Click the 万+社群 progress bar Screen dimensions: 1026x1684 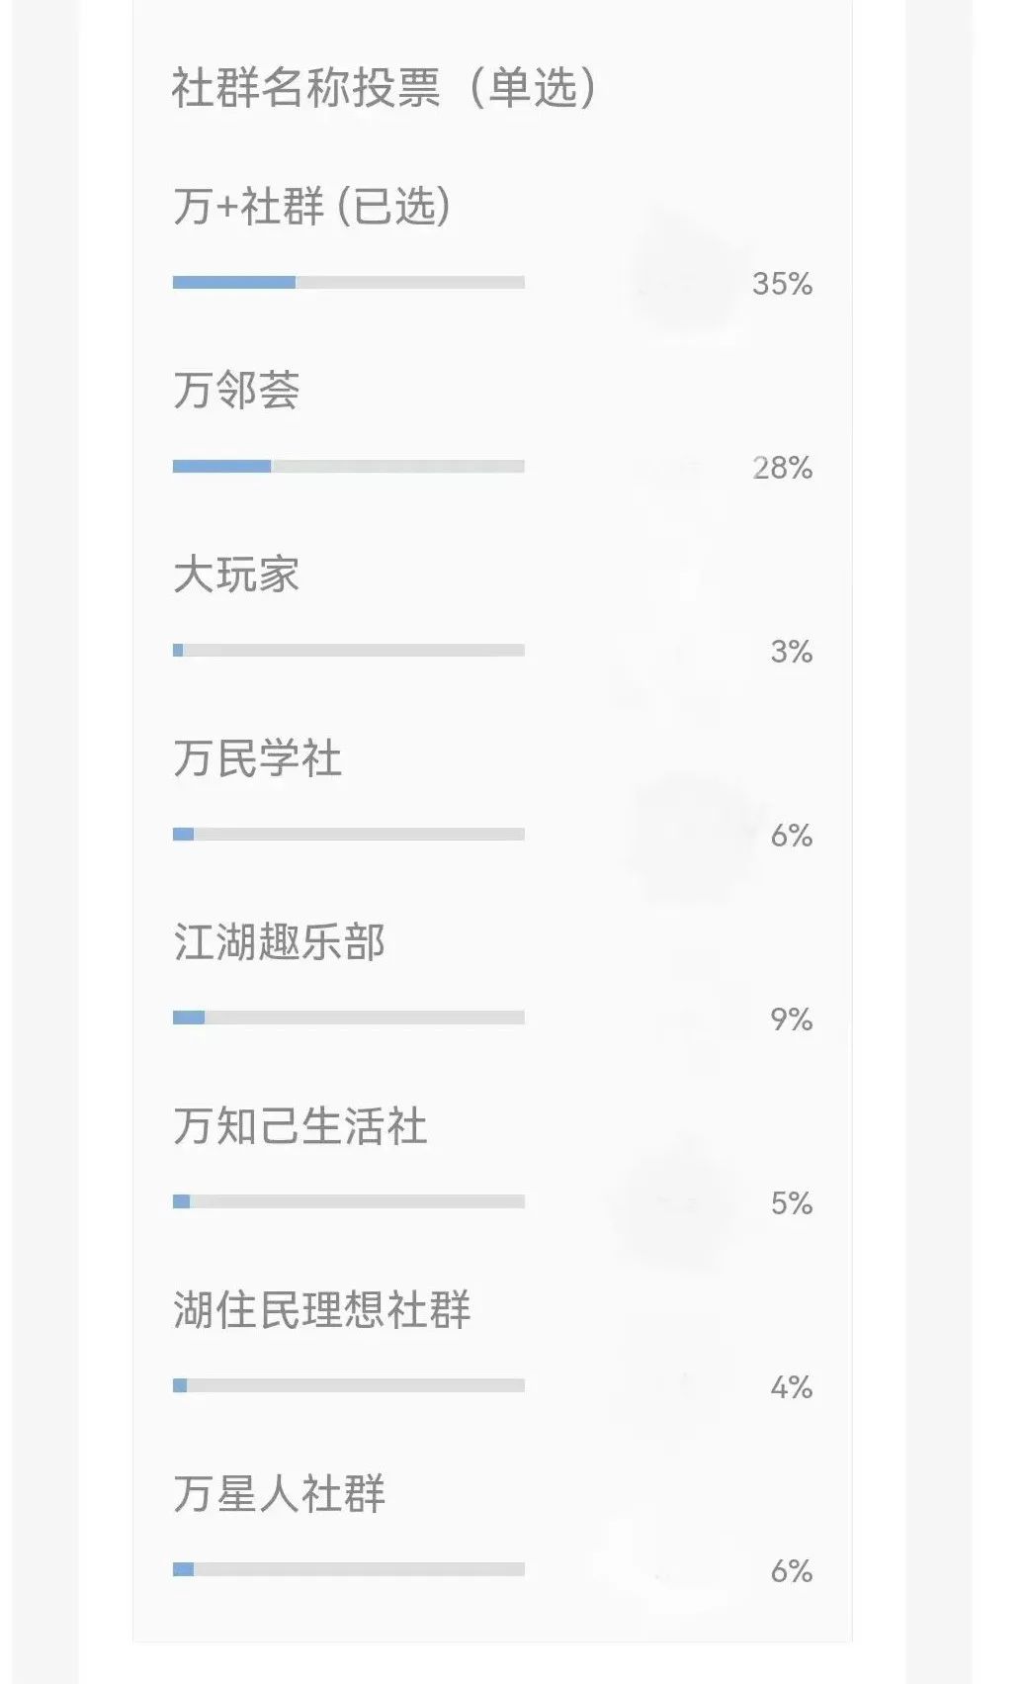coord(348,283)
